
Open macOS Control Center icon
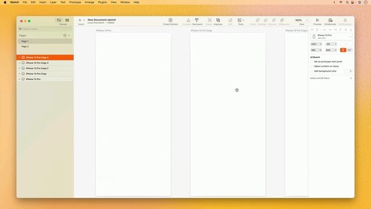353,2
